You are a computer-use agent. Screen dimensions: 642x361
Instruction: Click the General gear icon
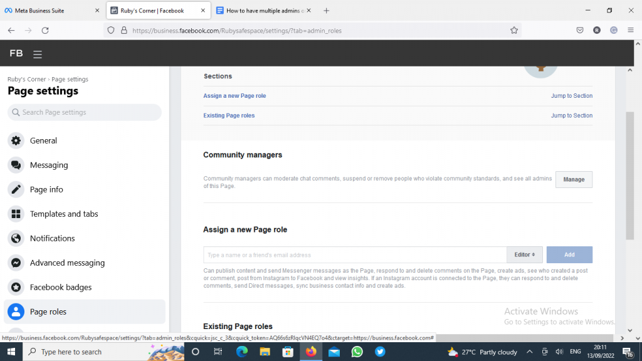point(16,140)
